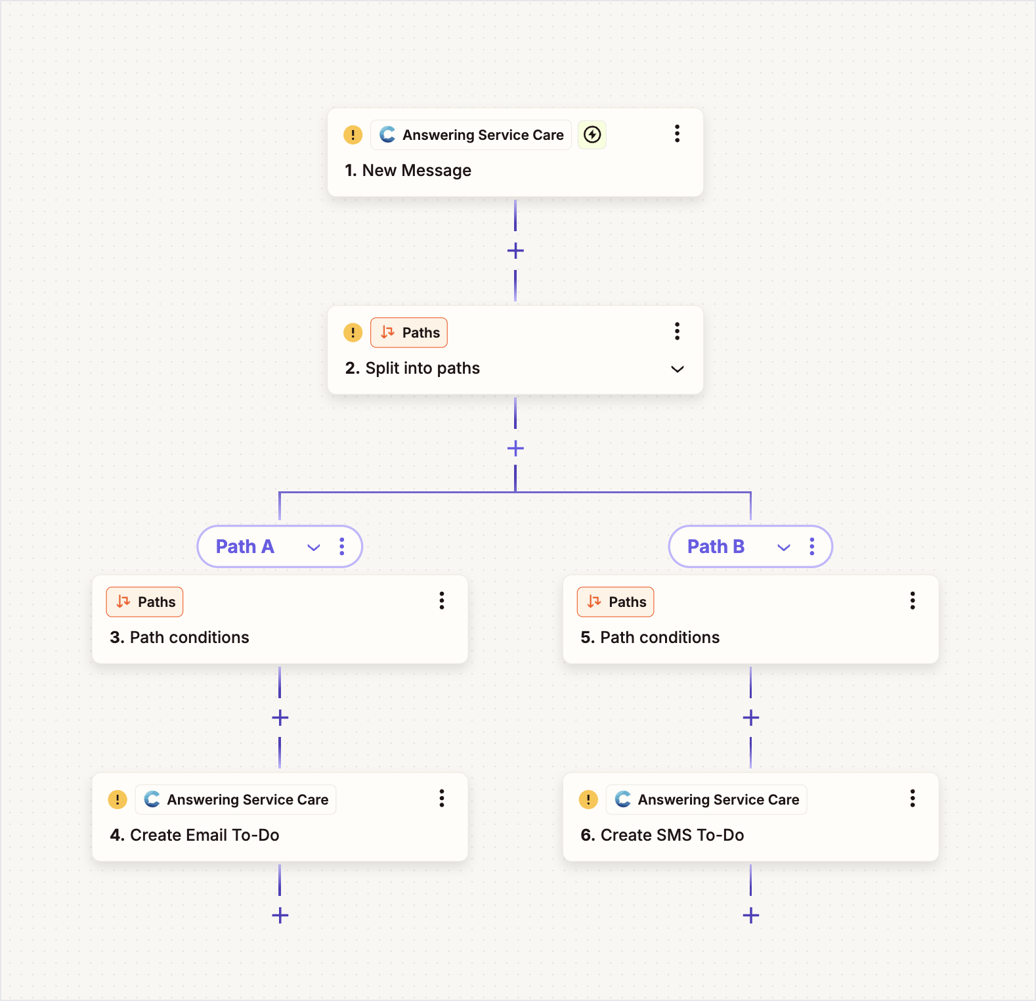Click the Path A label

(x=245, y=546)
